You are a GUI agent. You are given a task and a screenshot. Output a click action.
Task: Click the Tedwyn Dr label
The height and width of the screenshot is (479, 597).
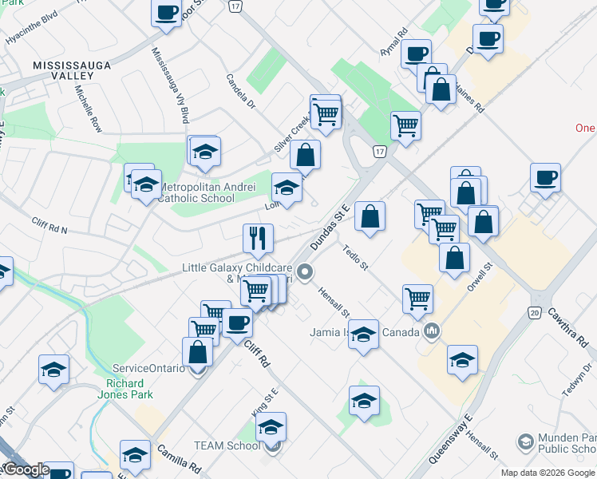point(577,380)
